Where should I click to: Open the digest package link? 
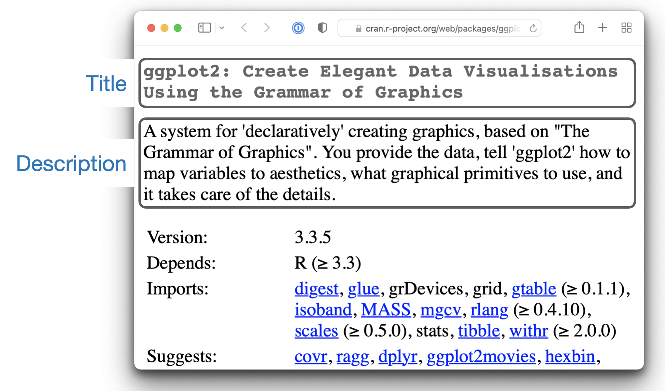[x=316, y=289]
